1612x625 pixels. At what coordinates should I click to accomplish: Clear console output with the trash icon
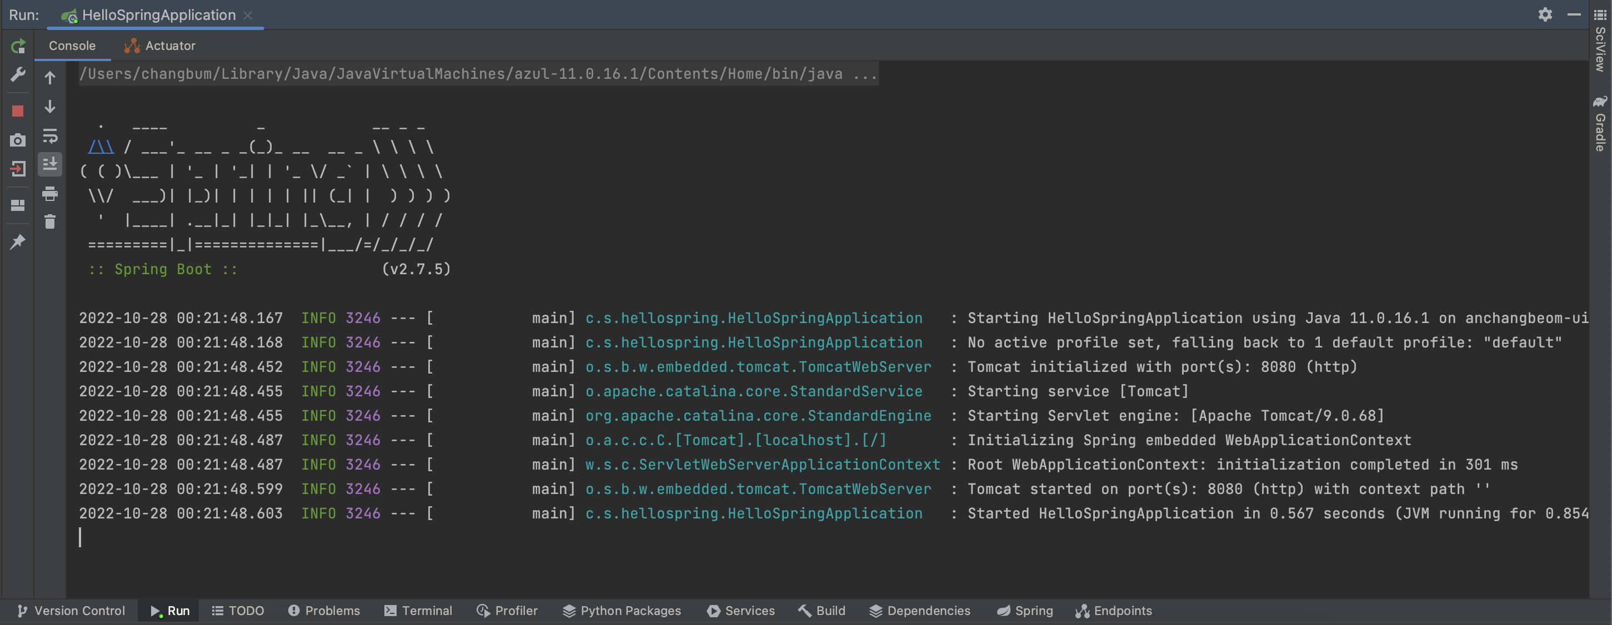click(x=50, y=221)
